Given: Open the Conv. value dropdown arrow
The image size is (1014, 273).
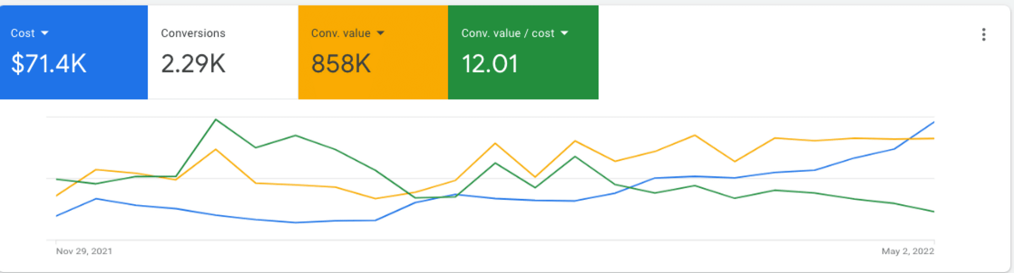Looking at the screenshot, I should [381, 33].
